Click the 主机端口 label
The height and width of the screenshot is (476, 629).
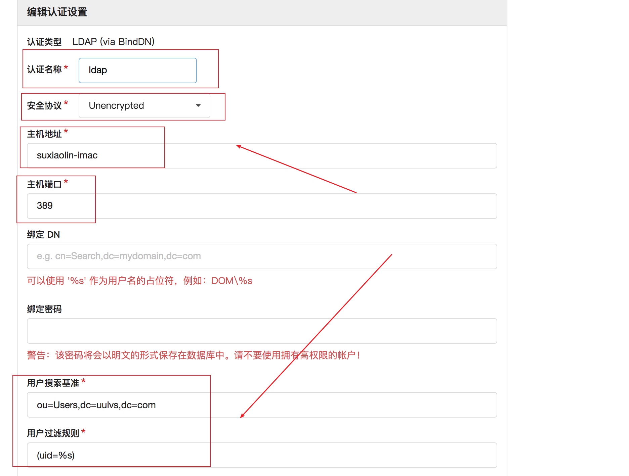click(x=44, y=184)
